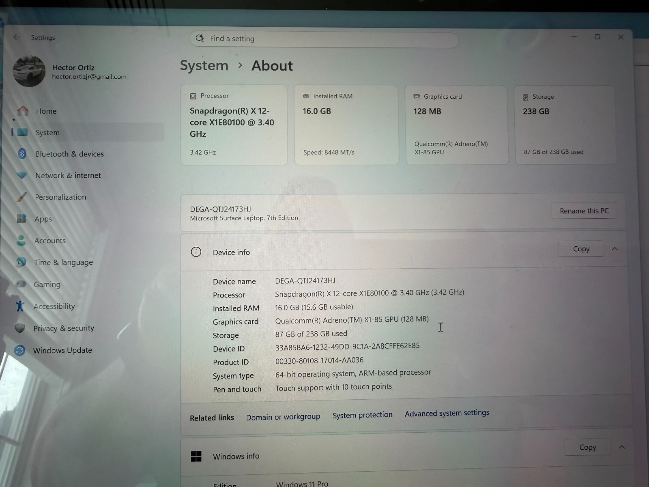Collapse the Windows info section chevron
649x487 pixels.
[622, 447]
